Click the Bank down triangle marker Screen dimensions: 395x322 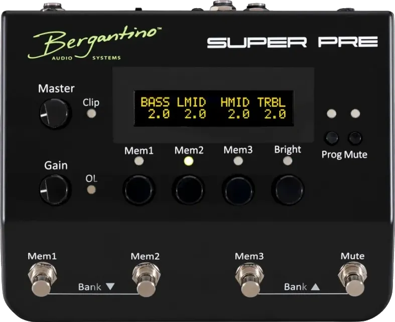(x=110, y=286)
